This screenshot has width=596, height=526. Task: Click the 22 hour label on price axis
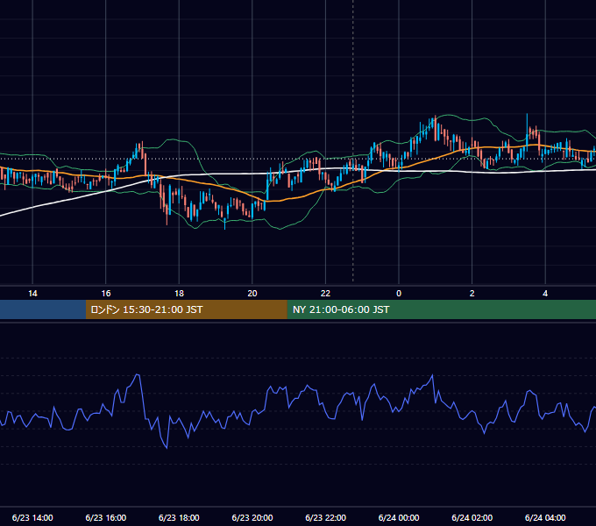(x=325, y=294)
